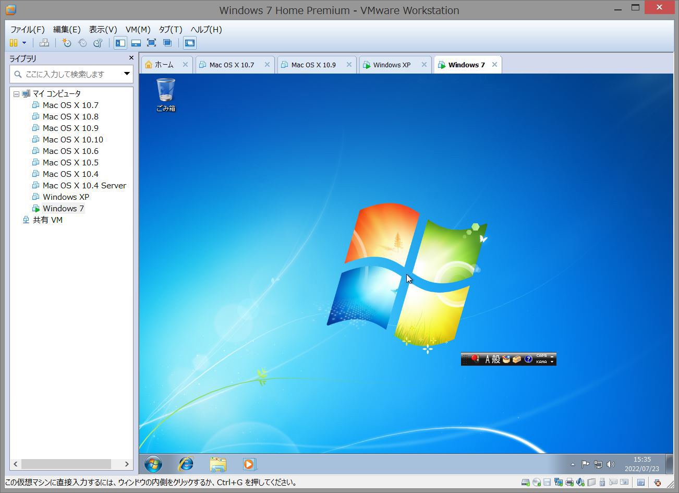679x493 pixels.
Task: Click CD/DVD drive icon in status bar
Action: point(537,483)
